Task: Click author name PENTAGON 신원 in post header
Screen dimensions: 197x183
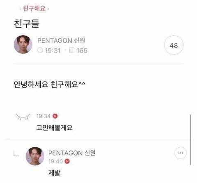Action: pyautogui.click(x=61, y=41)
